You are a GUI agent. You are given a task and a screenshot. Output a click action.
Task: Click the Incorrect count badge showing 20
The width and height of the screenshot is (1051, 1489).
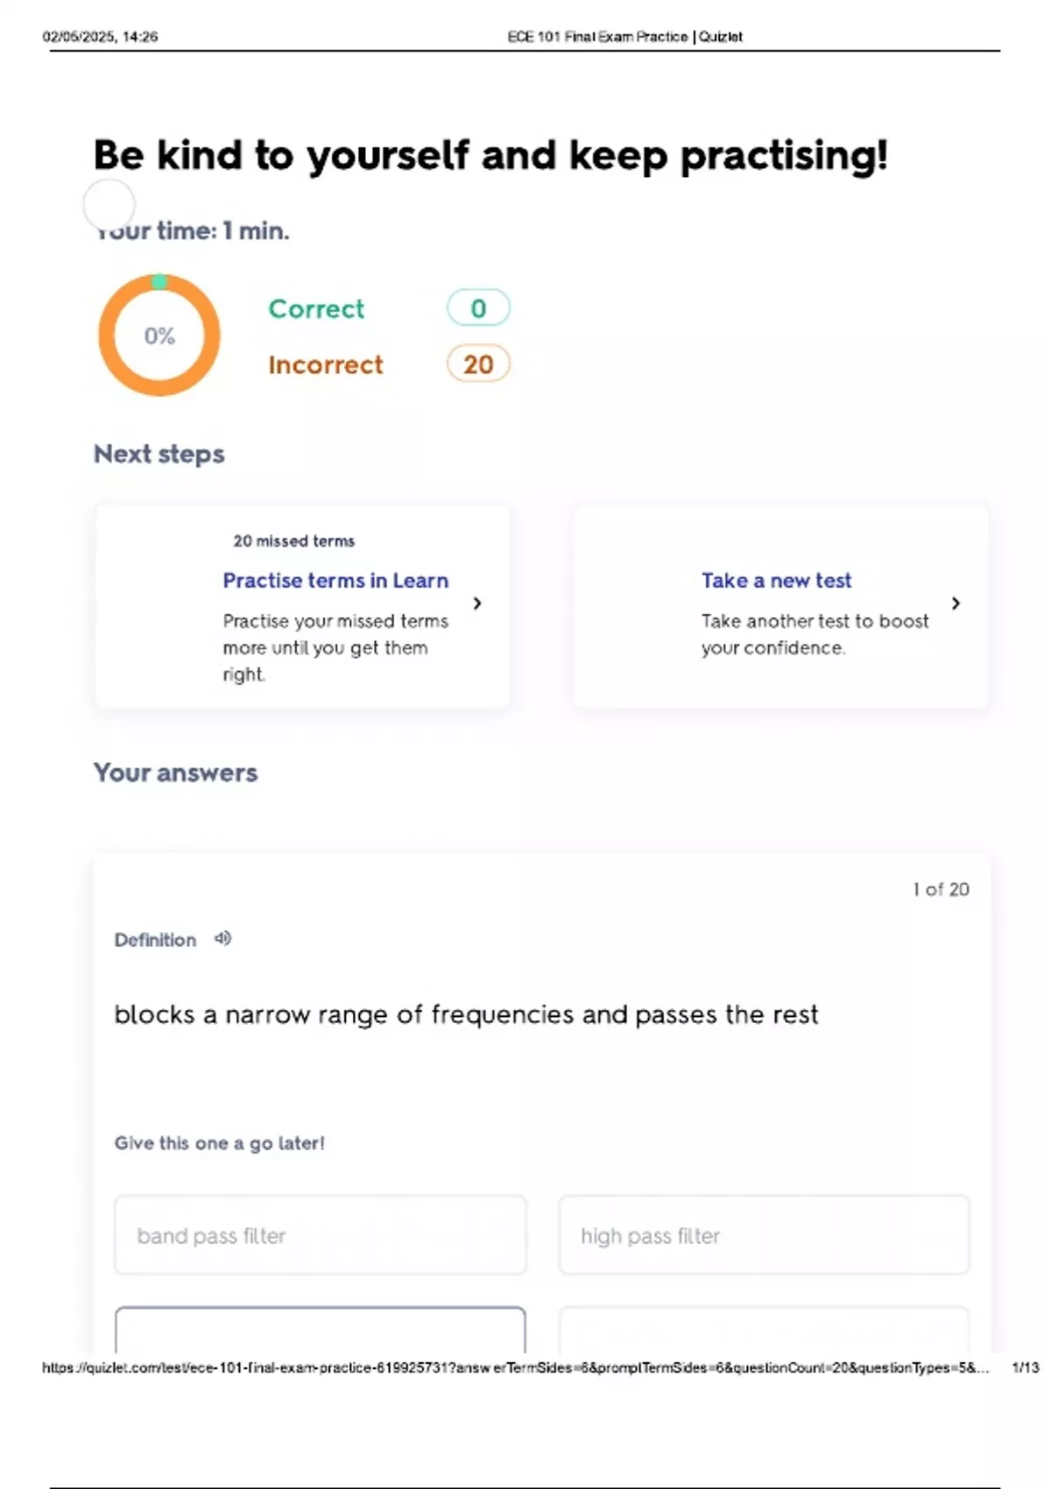point(478,364)
